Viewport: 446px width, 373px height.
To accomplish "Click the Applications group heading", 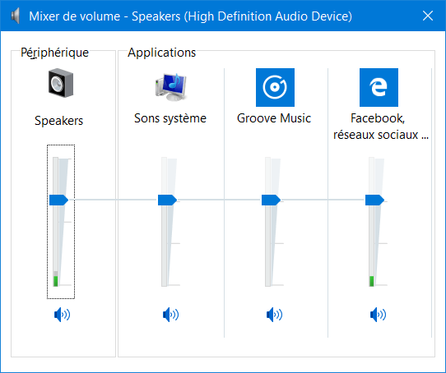I will [162, 53].
